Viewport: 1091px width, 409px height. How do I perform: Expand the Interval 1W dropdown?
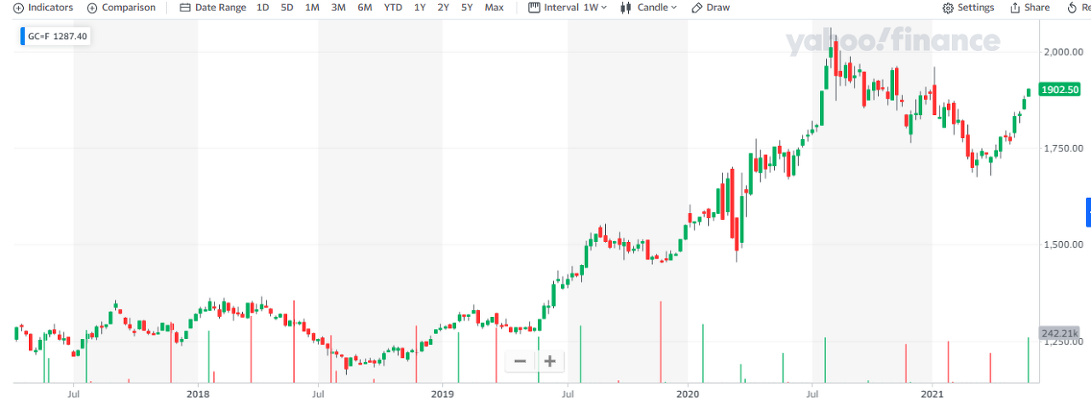[x=568, y=8]
